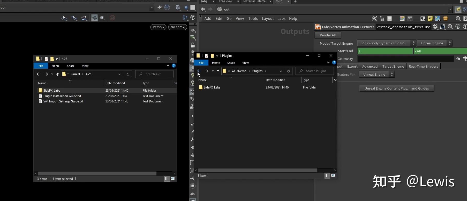Click the Geometry node chooser arrow icon
Screen dimensions: 467x201
tap(458, 59)
